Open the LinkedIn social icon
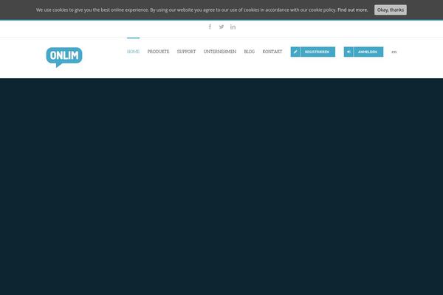Screen dimensions: 443x295 [x=233, y=27]
